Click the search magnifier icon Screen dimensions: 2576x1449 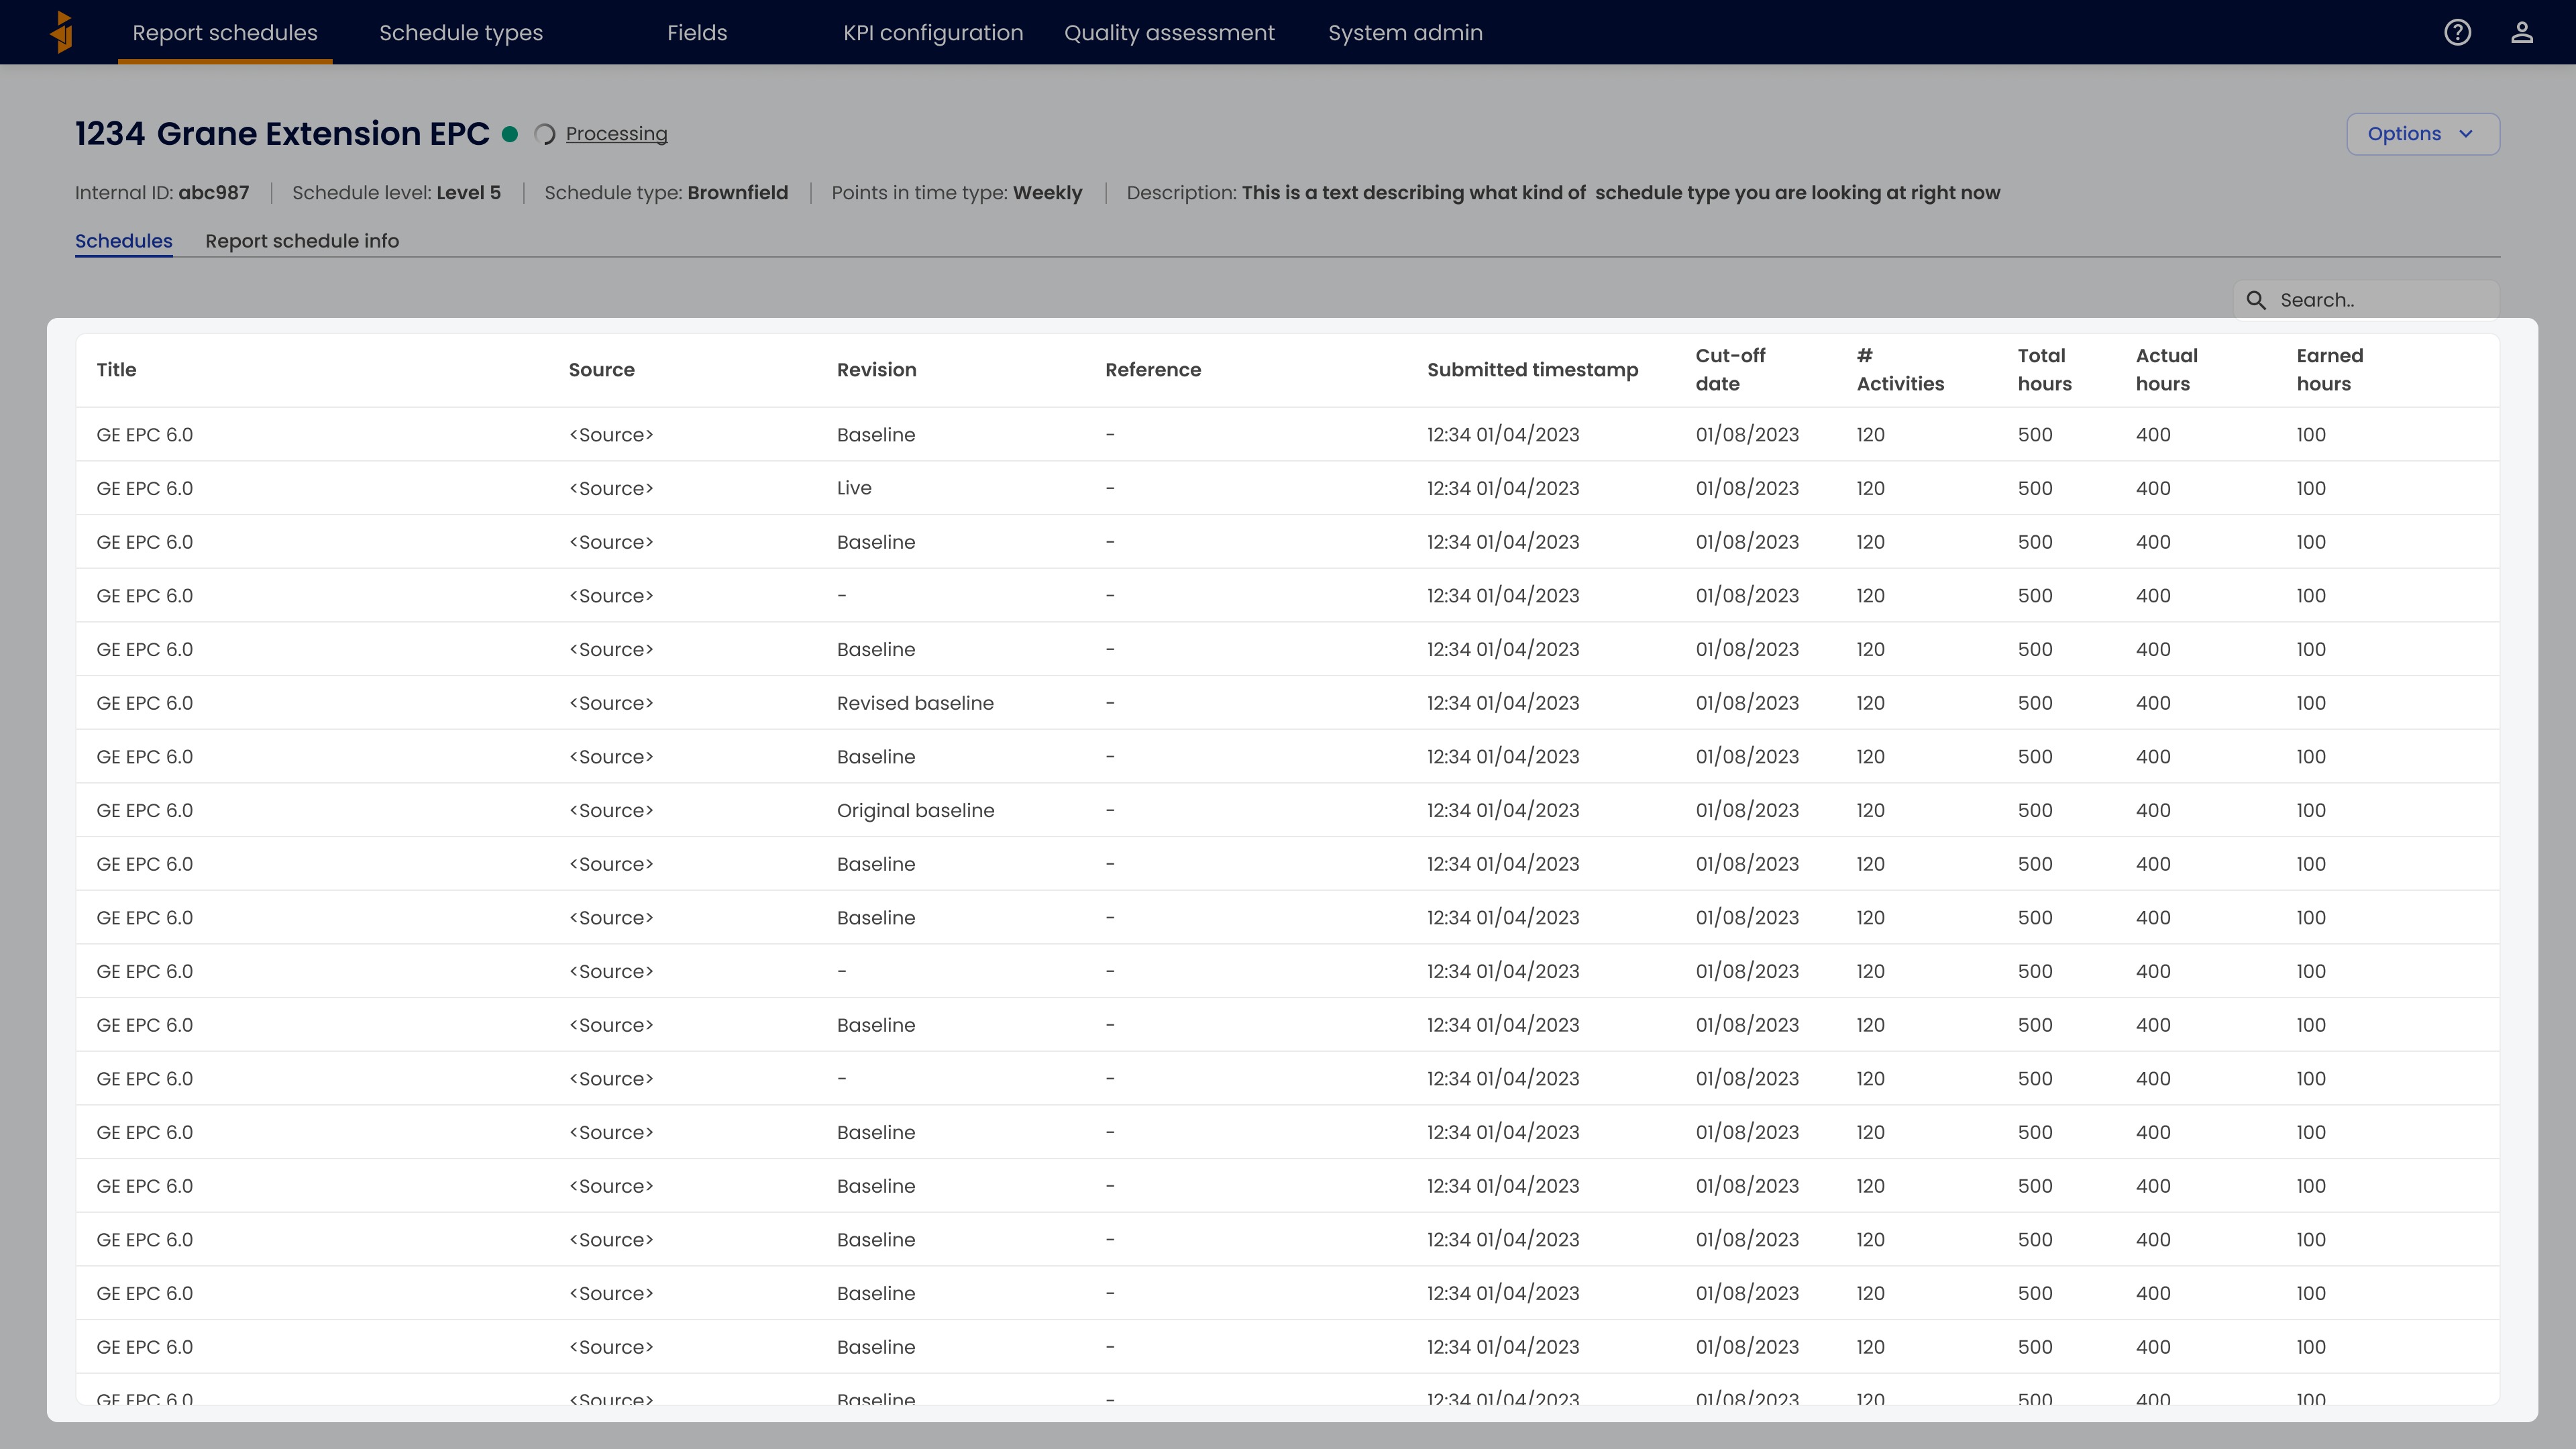tap(2256, 300)
